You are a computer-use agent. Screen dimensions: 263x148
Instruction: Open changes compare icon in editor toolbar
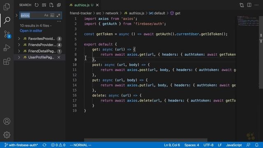click(x=242, y=5)
